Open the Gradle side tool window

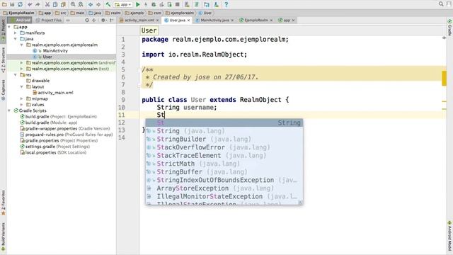(x=450, y=28)
